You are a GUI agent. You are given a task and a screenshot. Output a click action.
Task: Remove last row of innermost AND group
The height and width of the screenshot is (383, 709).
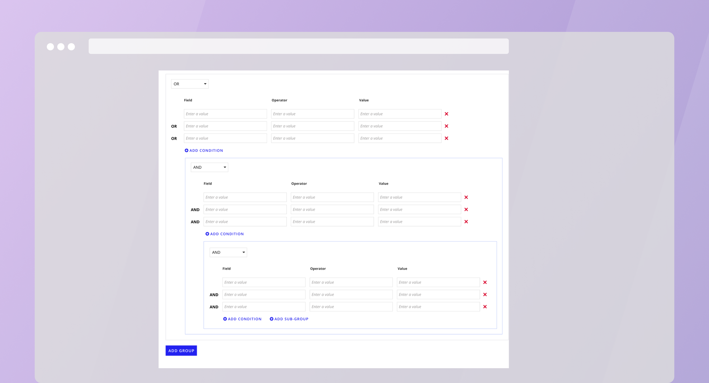pos(485,307)
